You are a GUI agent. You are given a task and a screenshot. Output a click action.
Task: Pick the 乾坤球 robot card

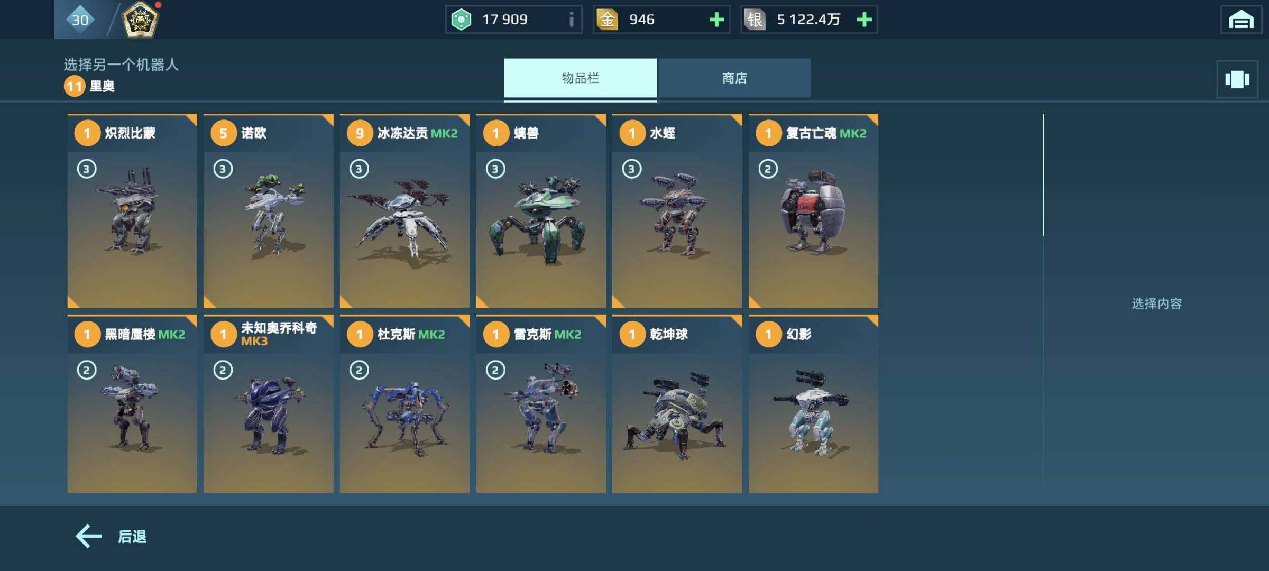[x=677, y=404]
